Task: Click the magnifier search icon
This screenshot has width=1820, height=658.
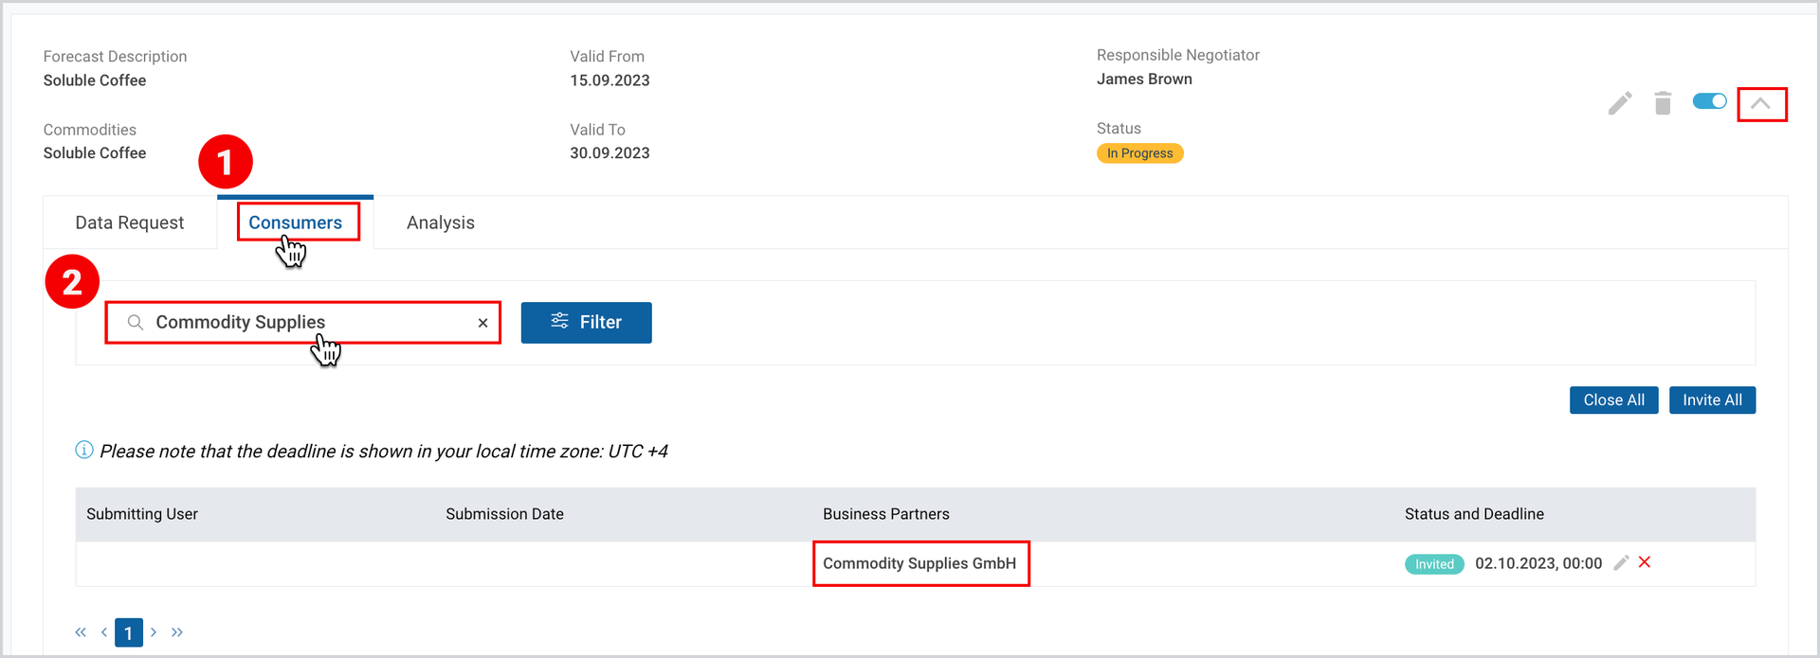Action: point(136,323)
